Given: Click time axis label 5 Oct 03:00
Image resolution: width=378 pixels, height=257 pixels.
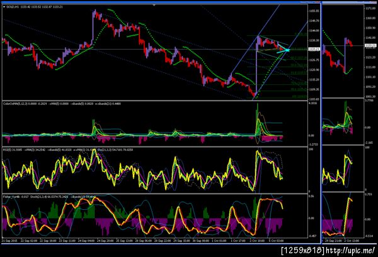Looking at the screenshot, I should pos(276,241).
